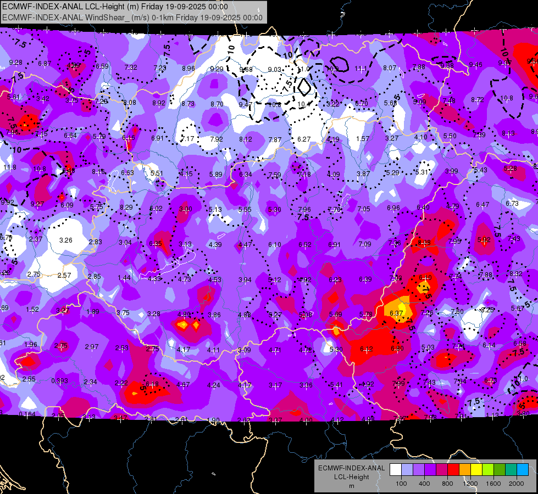Click the wind shear value 0.164
Image resolution: width=538 pixels, height=494 pixels.
(x=27, y=414)
